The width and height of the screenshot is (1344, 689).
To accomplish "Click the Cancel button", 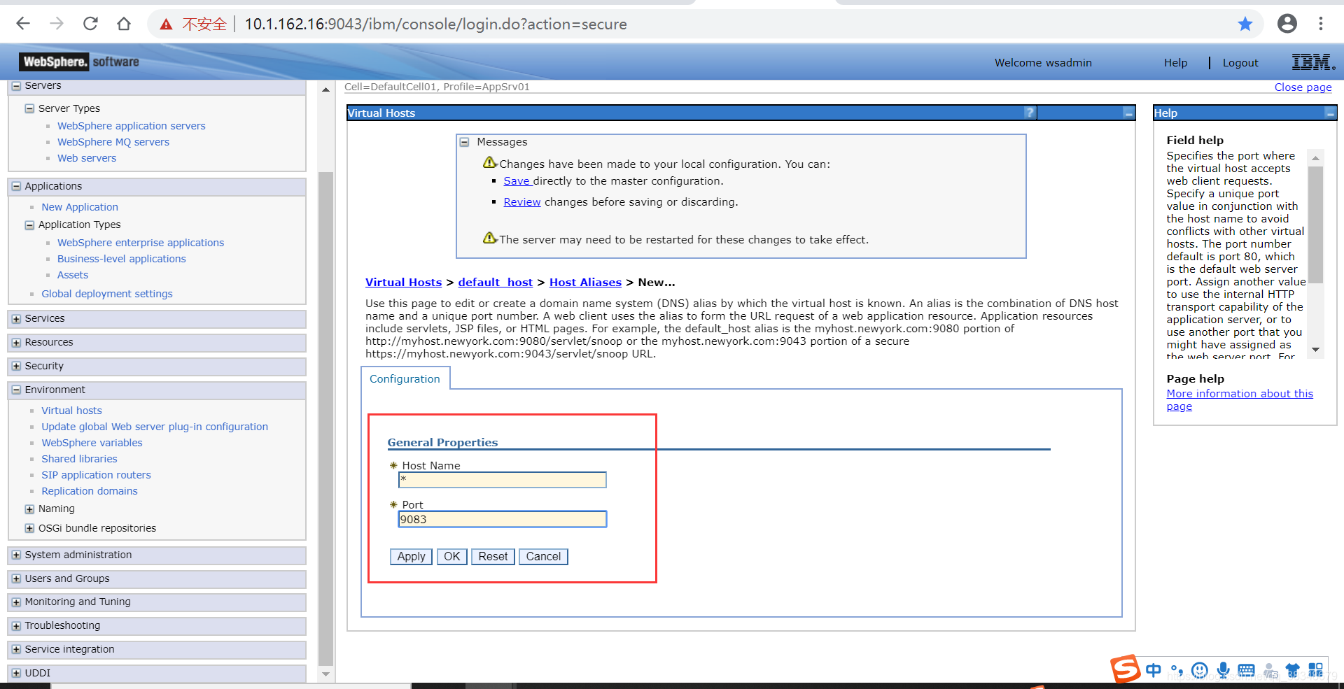I will click(x=543, y=557).
